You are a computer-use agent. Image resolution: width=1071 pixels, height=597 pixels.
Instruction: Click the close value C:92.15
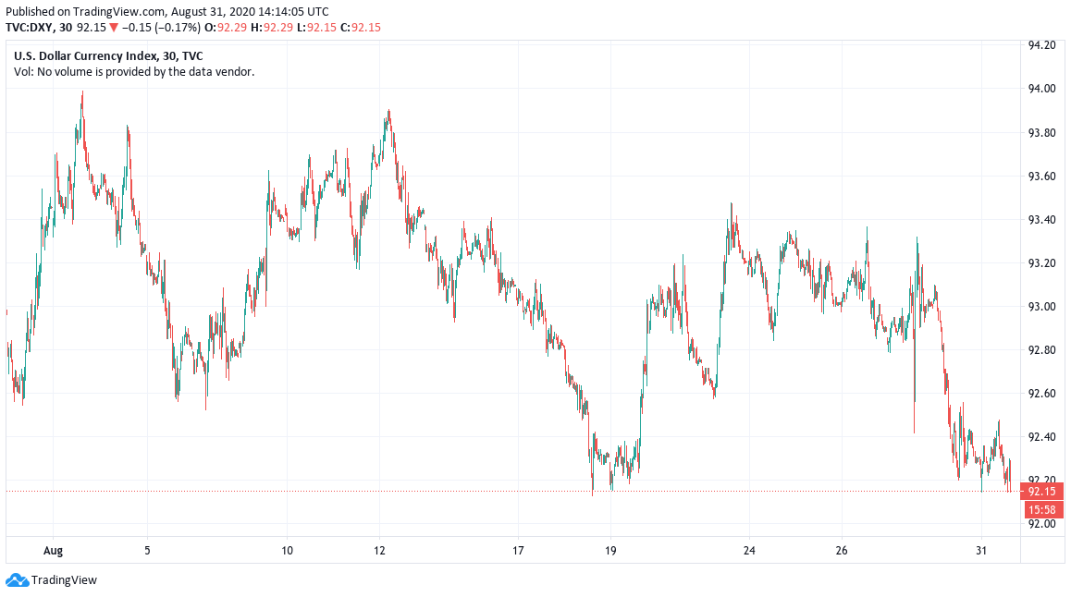click(361, 28)
